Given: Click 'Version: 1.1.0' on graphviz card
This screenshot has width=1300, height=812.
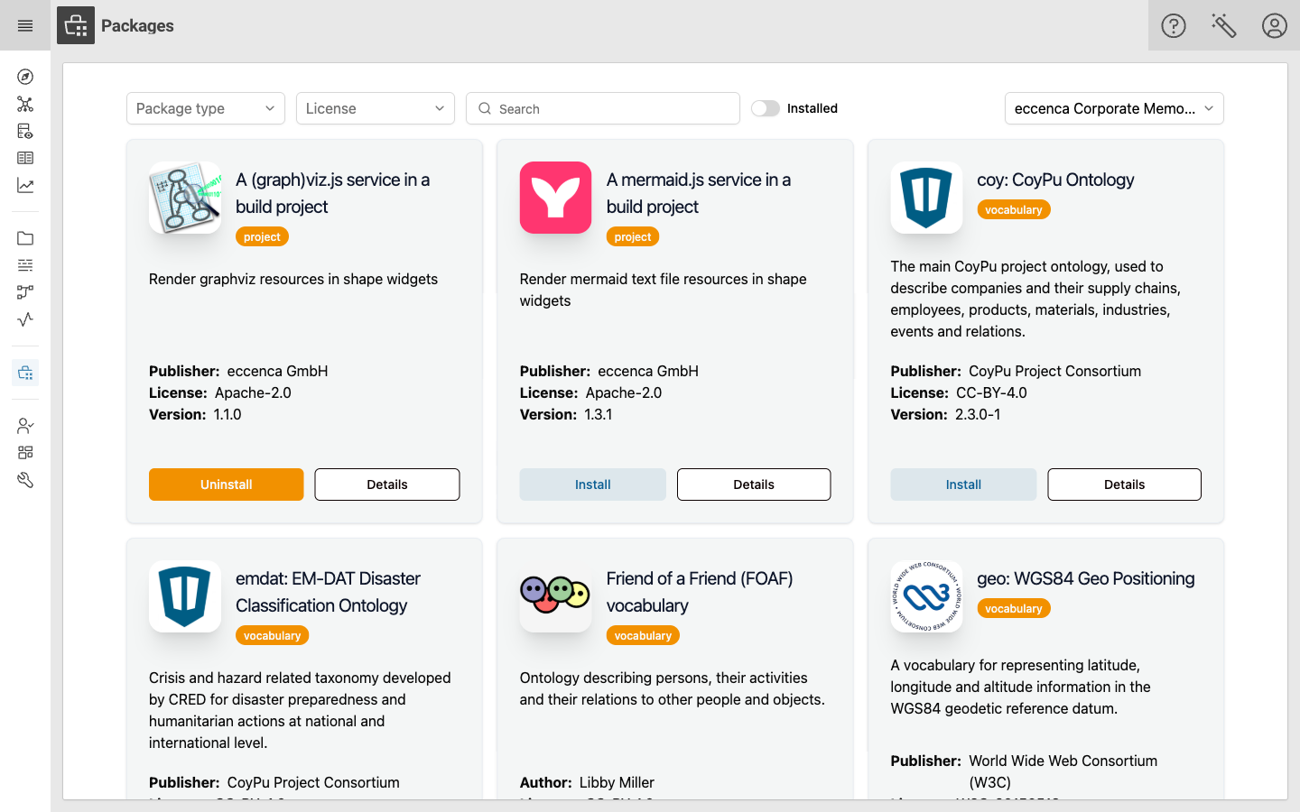Looking at the screenshot, I should pyautogui.click(x=195, y=414).
